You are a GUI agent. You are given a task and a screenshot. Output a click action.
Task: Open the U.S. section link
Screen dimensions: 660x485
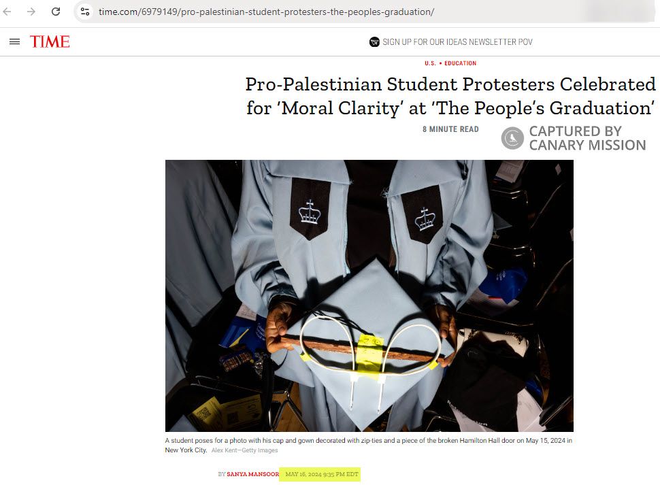(x=430, y=63)
